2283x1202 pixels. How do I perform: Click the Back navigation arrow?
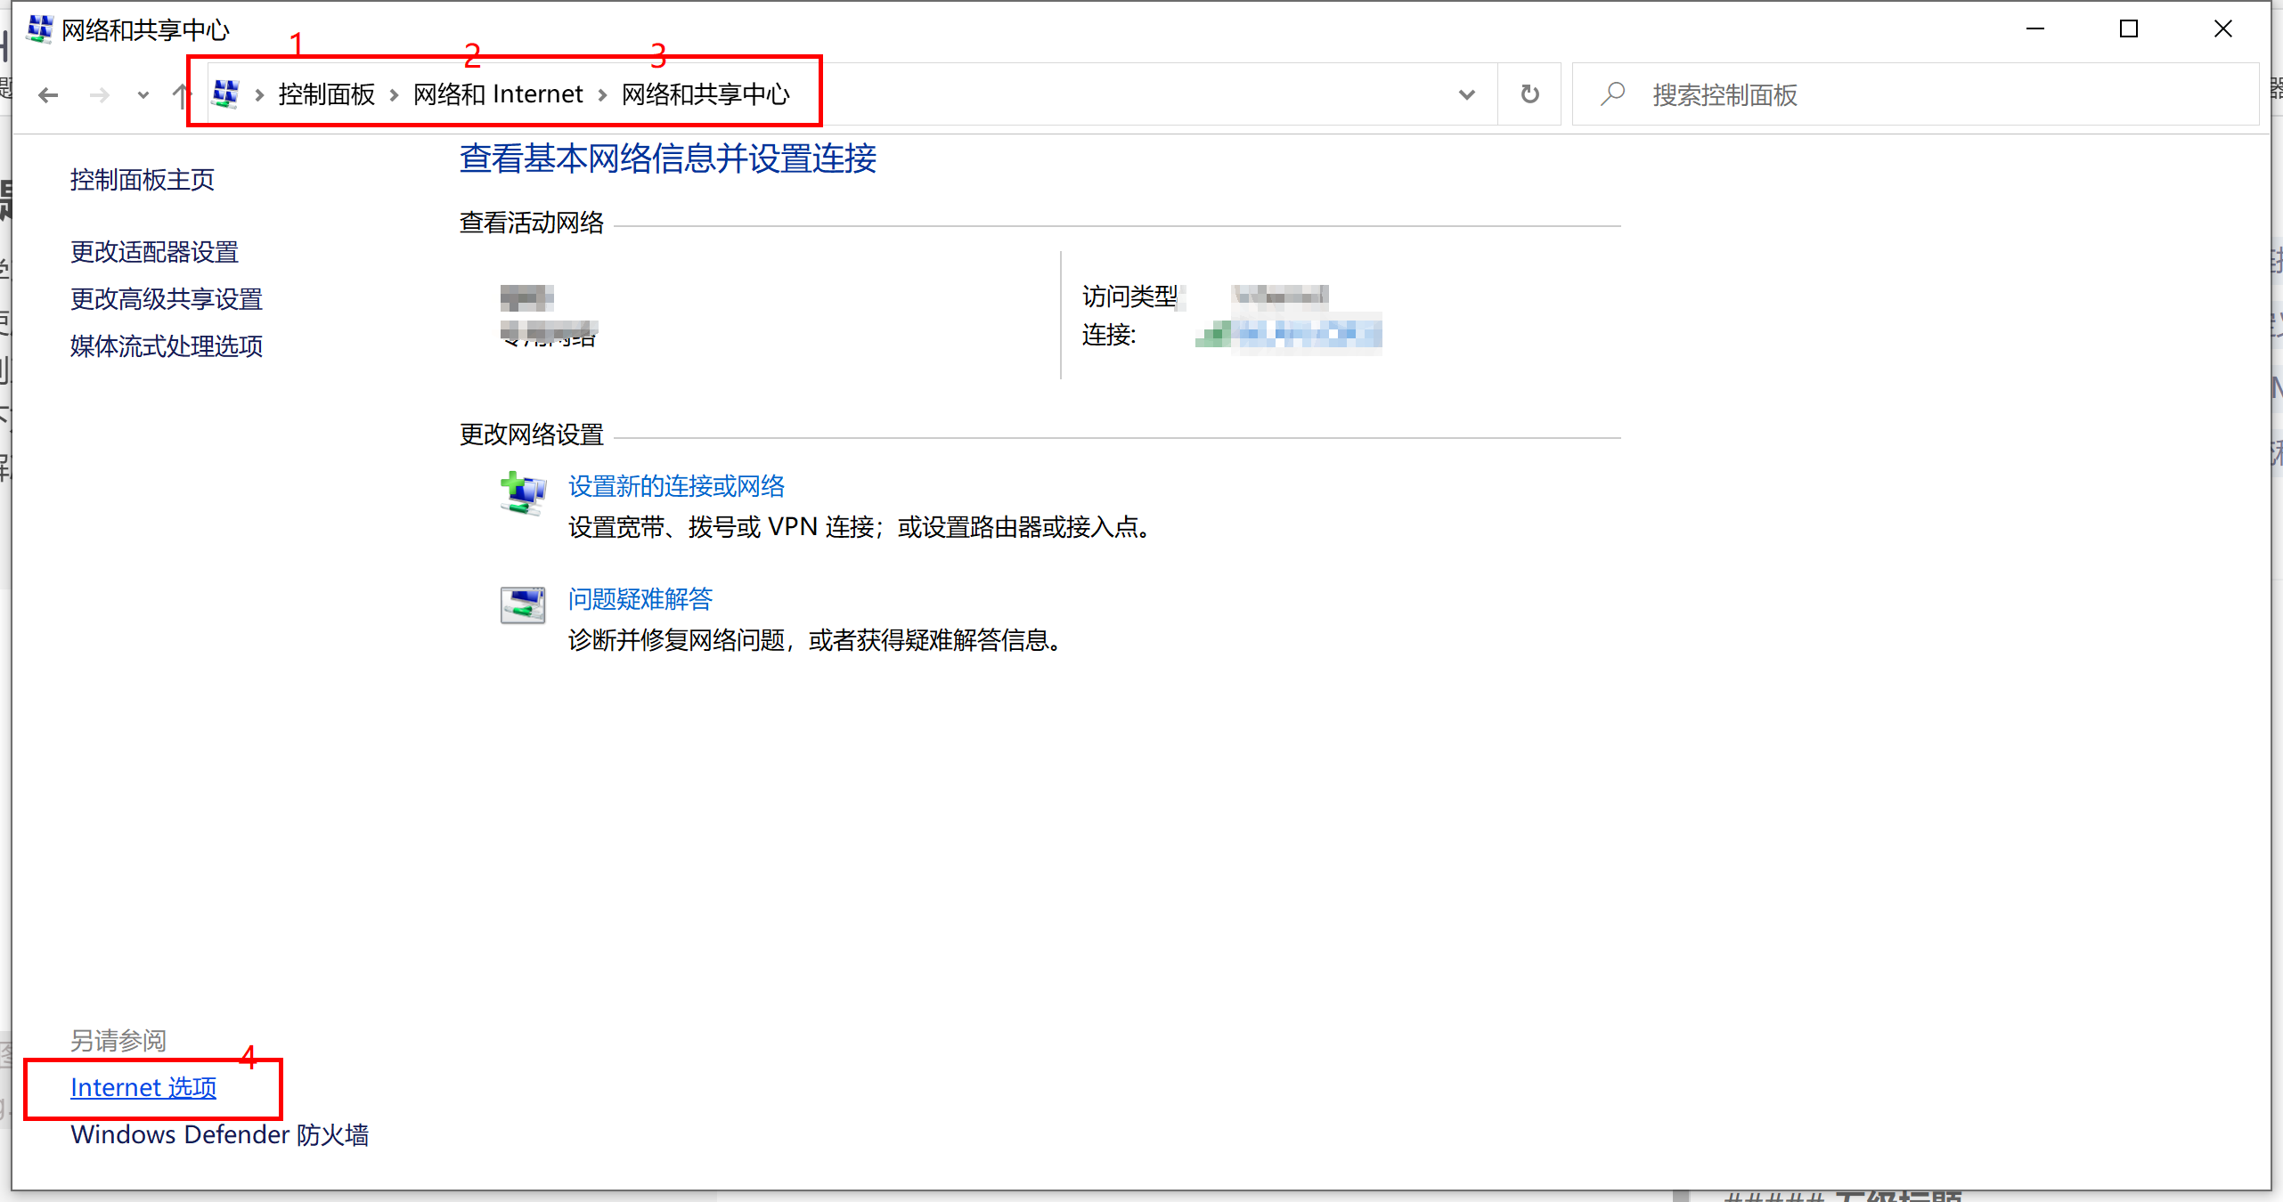click(48, 94)
